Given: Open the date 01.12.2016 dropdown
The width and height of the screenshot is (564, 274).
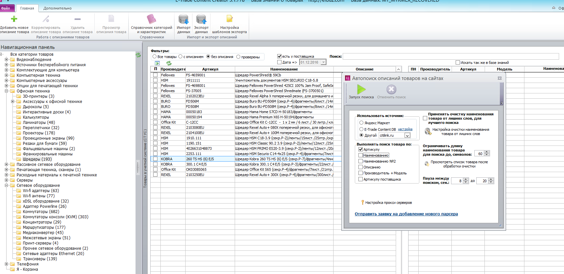Looking at the screenshot, I should coord(323,62).
